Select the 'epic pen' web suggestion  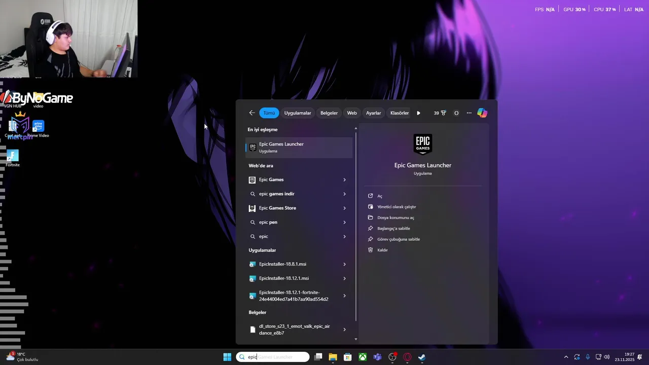pos(293,222)
